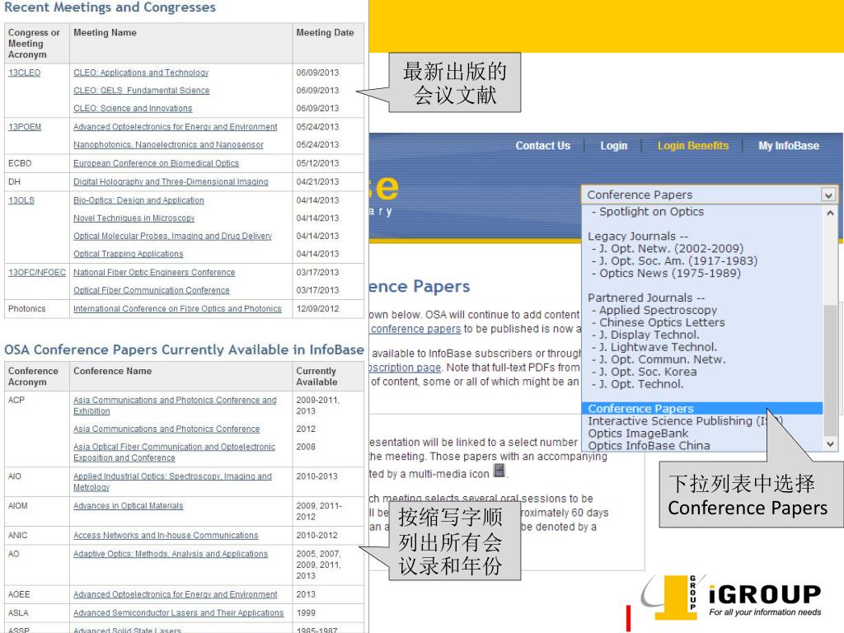The image size is (844, 633).
Task: Open My InfoBase in top navigation
Action: point(789,146)
